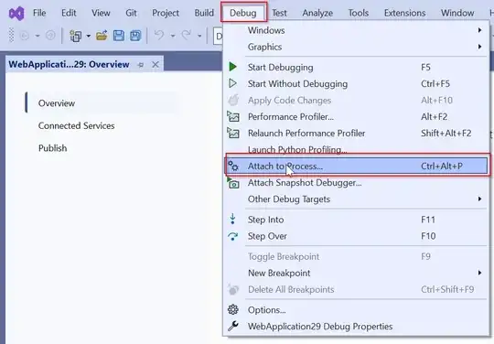494x344 pixels.
Task: Click the Save All toolbar icon
Action: (x=135, y=36)
